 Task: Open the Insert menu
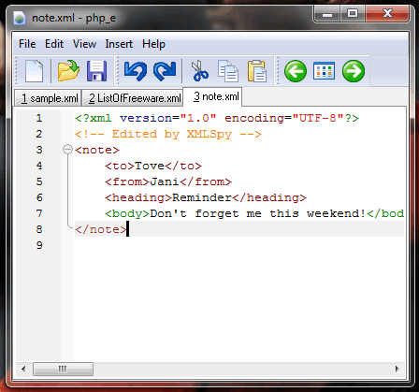[x=119, y=44]
